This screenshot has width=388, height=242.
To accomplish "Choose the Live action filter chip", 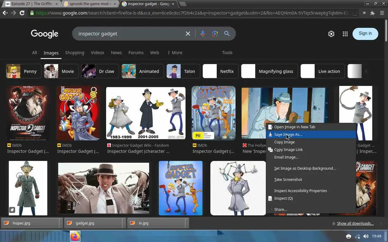I will [x=323, y=71].
